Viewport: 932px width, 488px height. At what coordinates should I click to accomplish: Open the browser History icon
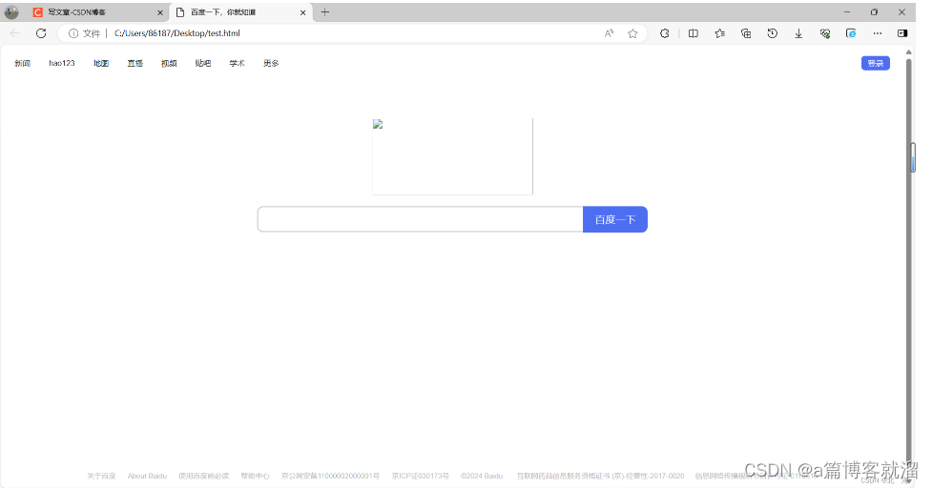coord(772,33)
